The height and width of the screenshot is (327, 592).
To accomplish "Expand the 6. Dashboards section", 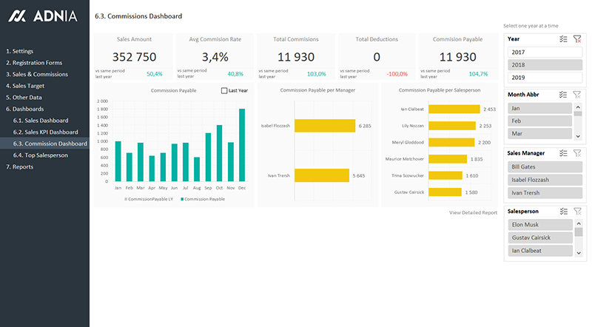I will click(x=26, y=109).
